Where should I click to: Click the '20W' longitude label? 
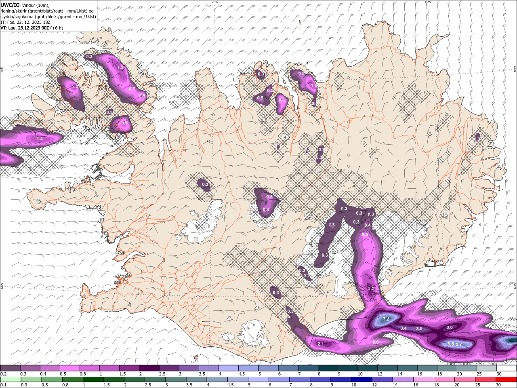(x=215, y=2)
